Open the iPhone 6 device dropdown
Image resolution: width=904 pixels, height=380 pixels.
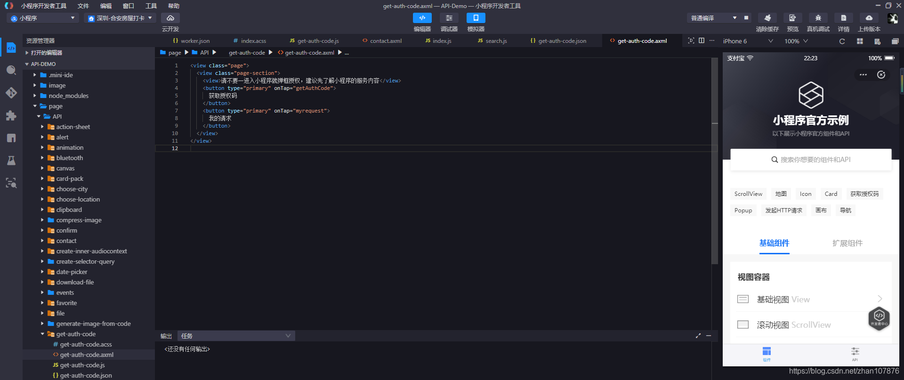point(748,41)
